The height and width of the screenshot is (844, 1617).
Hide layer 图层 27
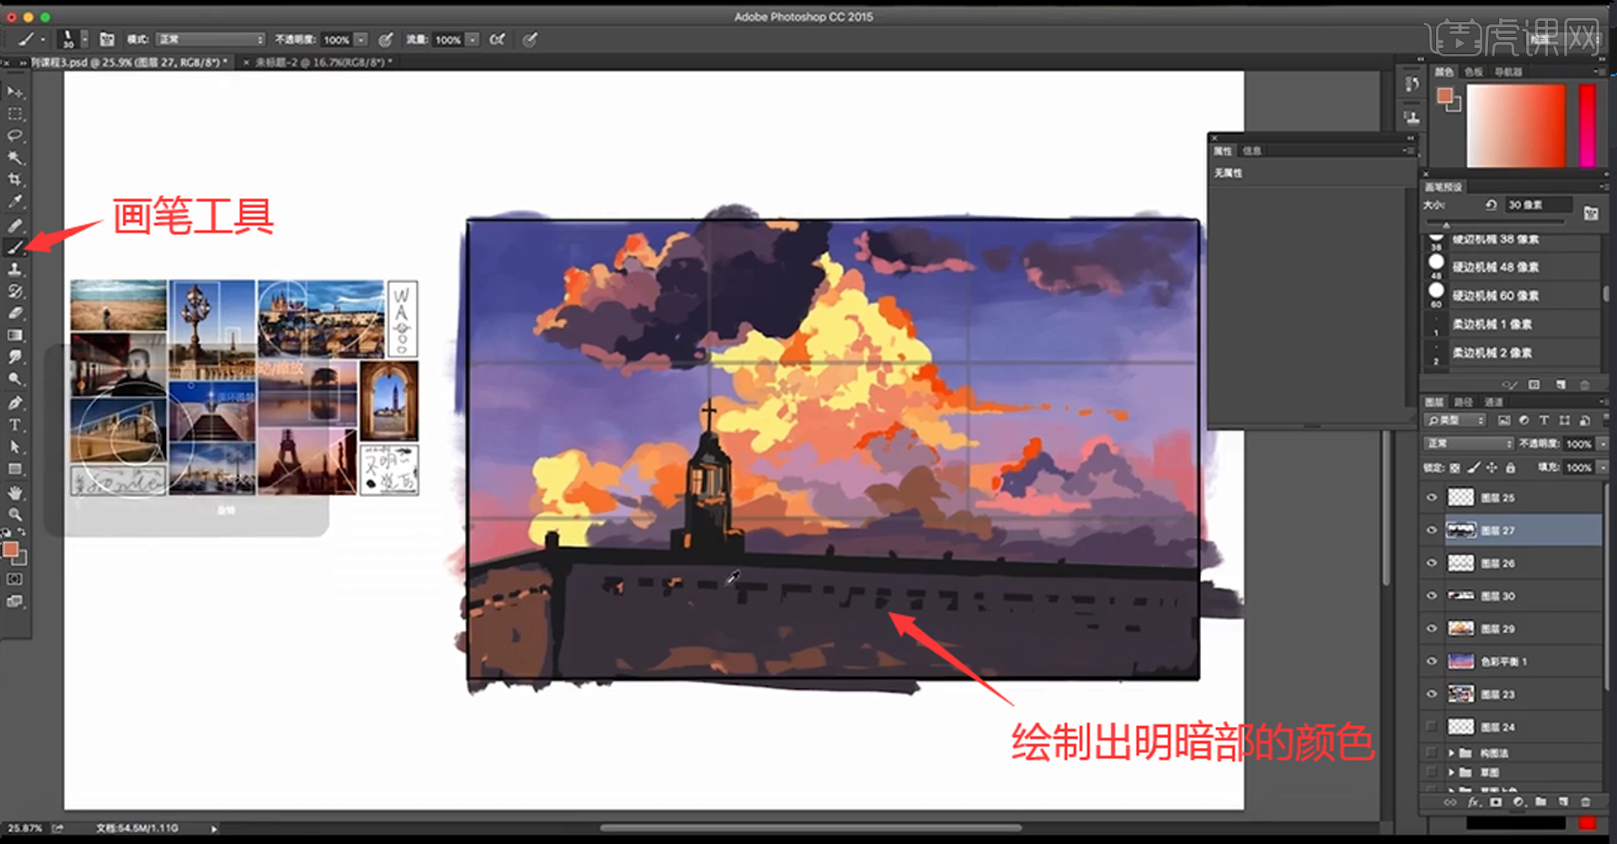(x=1432, y=531)
